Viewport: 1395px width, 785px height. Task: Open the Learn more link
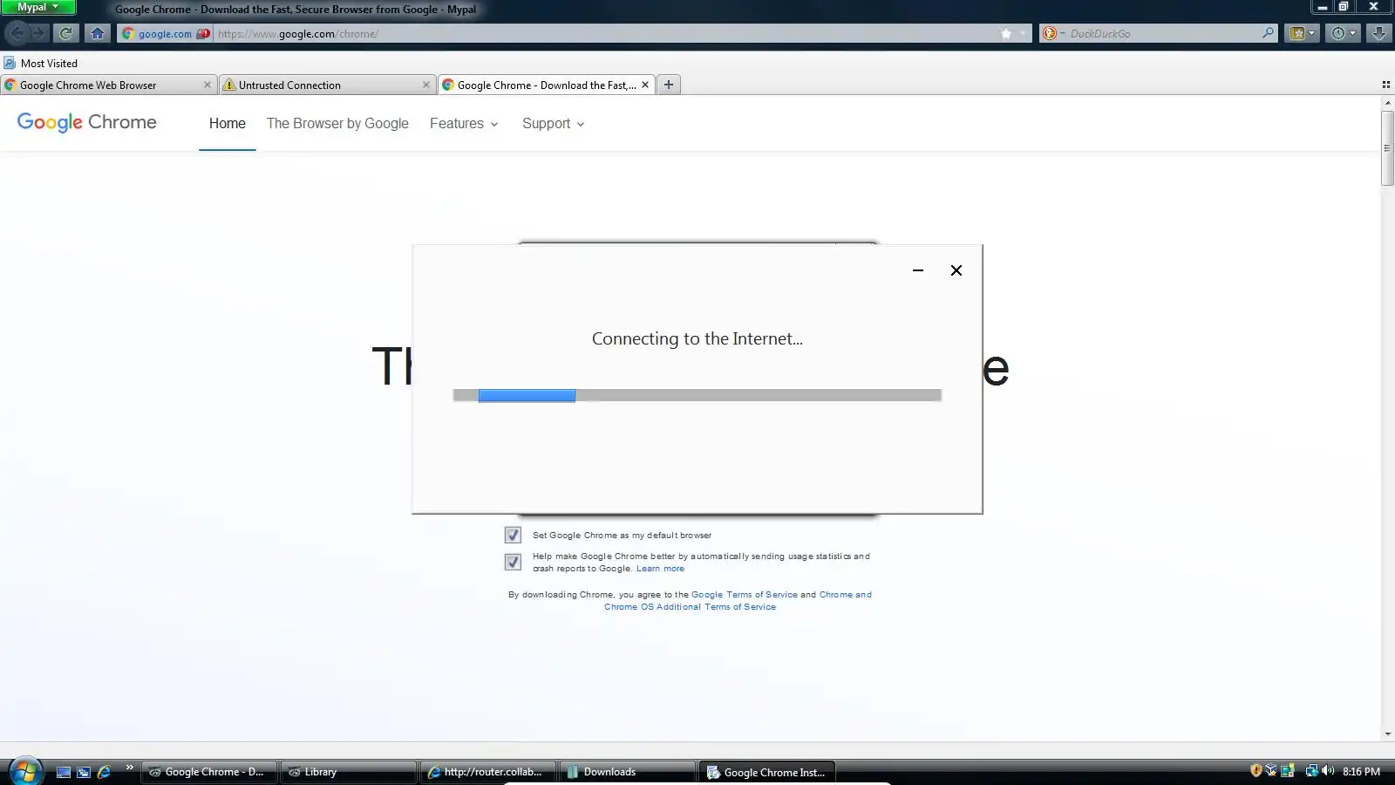click(x=660, y=569)
